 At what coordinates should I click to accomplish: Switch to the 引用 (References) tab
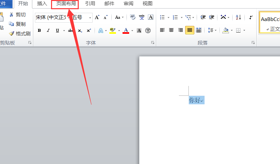point(90,3)
